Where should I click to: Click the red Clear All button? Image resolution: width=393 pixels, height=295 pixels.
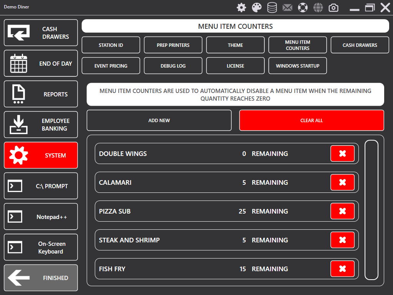312,120
